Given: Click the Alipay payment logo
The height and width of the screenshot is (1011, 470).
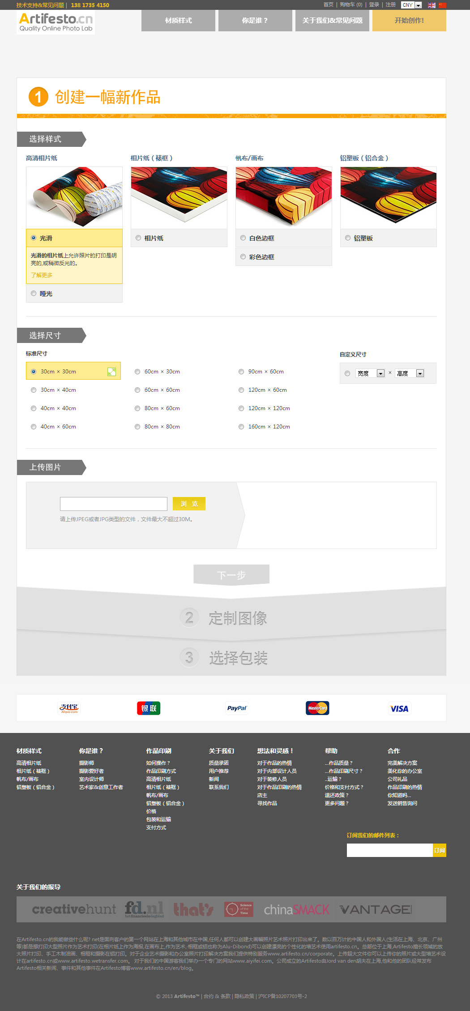Looking at the screenshot, I should pos(69,708).
